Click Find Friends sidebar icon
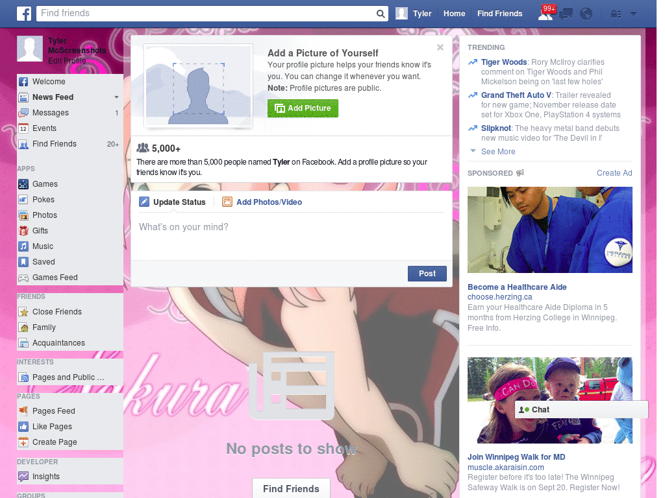Screen dimensions: 665x498 click(23, 144)
